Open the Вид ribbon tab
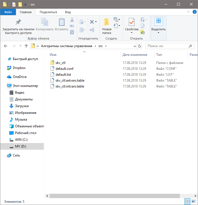 [x=68, y=12]
